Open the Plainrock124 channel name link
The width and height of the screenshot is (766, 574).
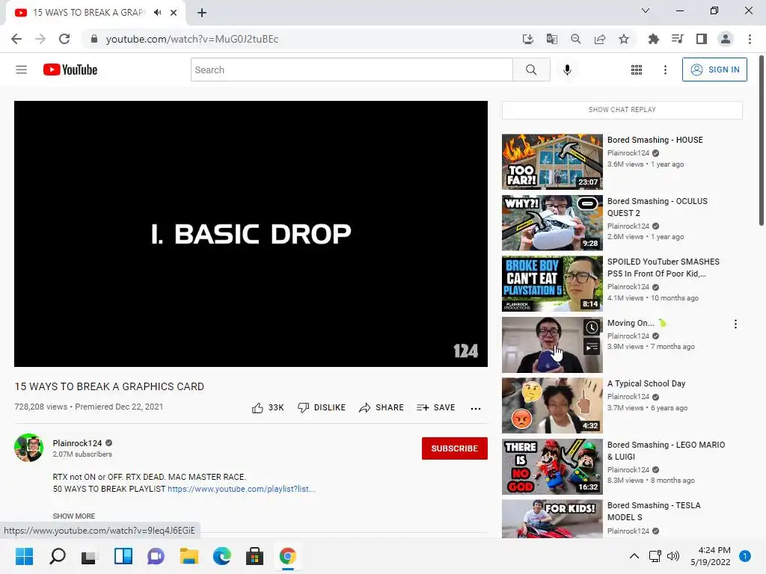77,443
